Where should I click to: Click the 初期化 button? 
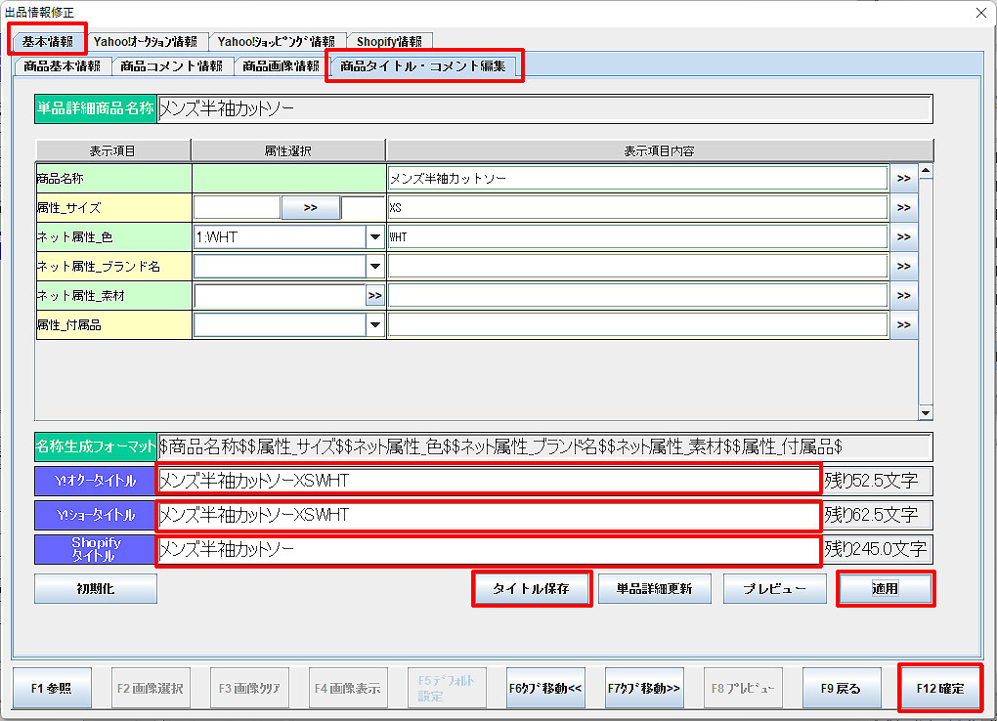point(95,588)
